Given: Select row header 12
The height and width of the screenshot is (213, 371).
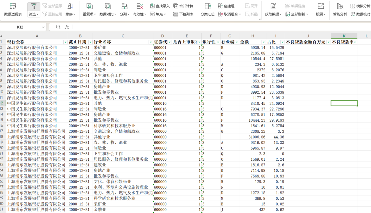Looking at the screenshot, I should tap(3, 103).
